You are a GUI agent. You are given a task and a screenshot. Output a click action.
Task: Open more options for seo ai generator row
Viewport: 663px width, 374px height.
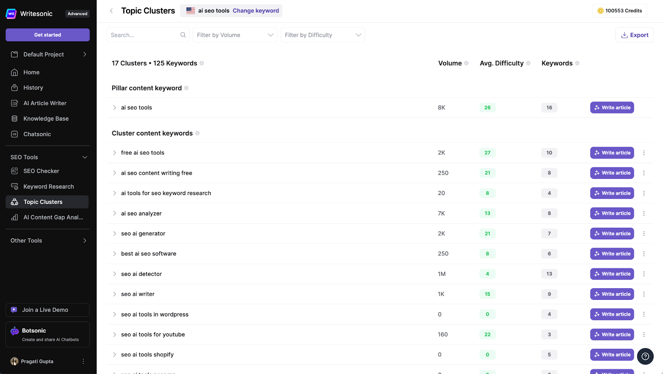click(x=644, y=234)
